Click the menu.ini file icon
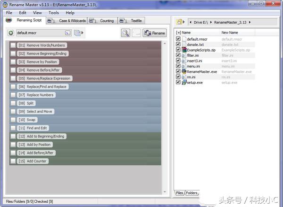 pyautogui.click(x=184, y=66)
